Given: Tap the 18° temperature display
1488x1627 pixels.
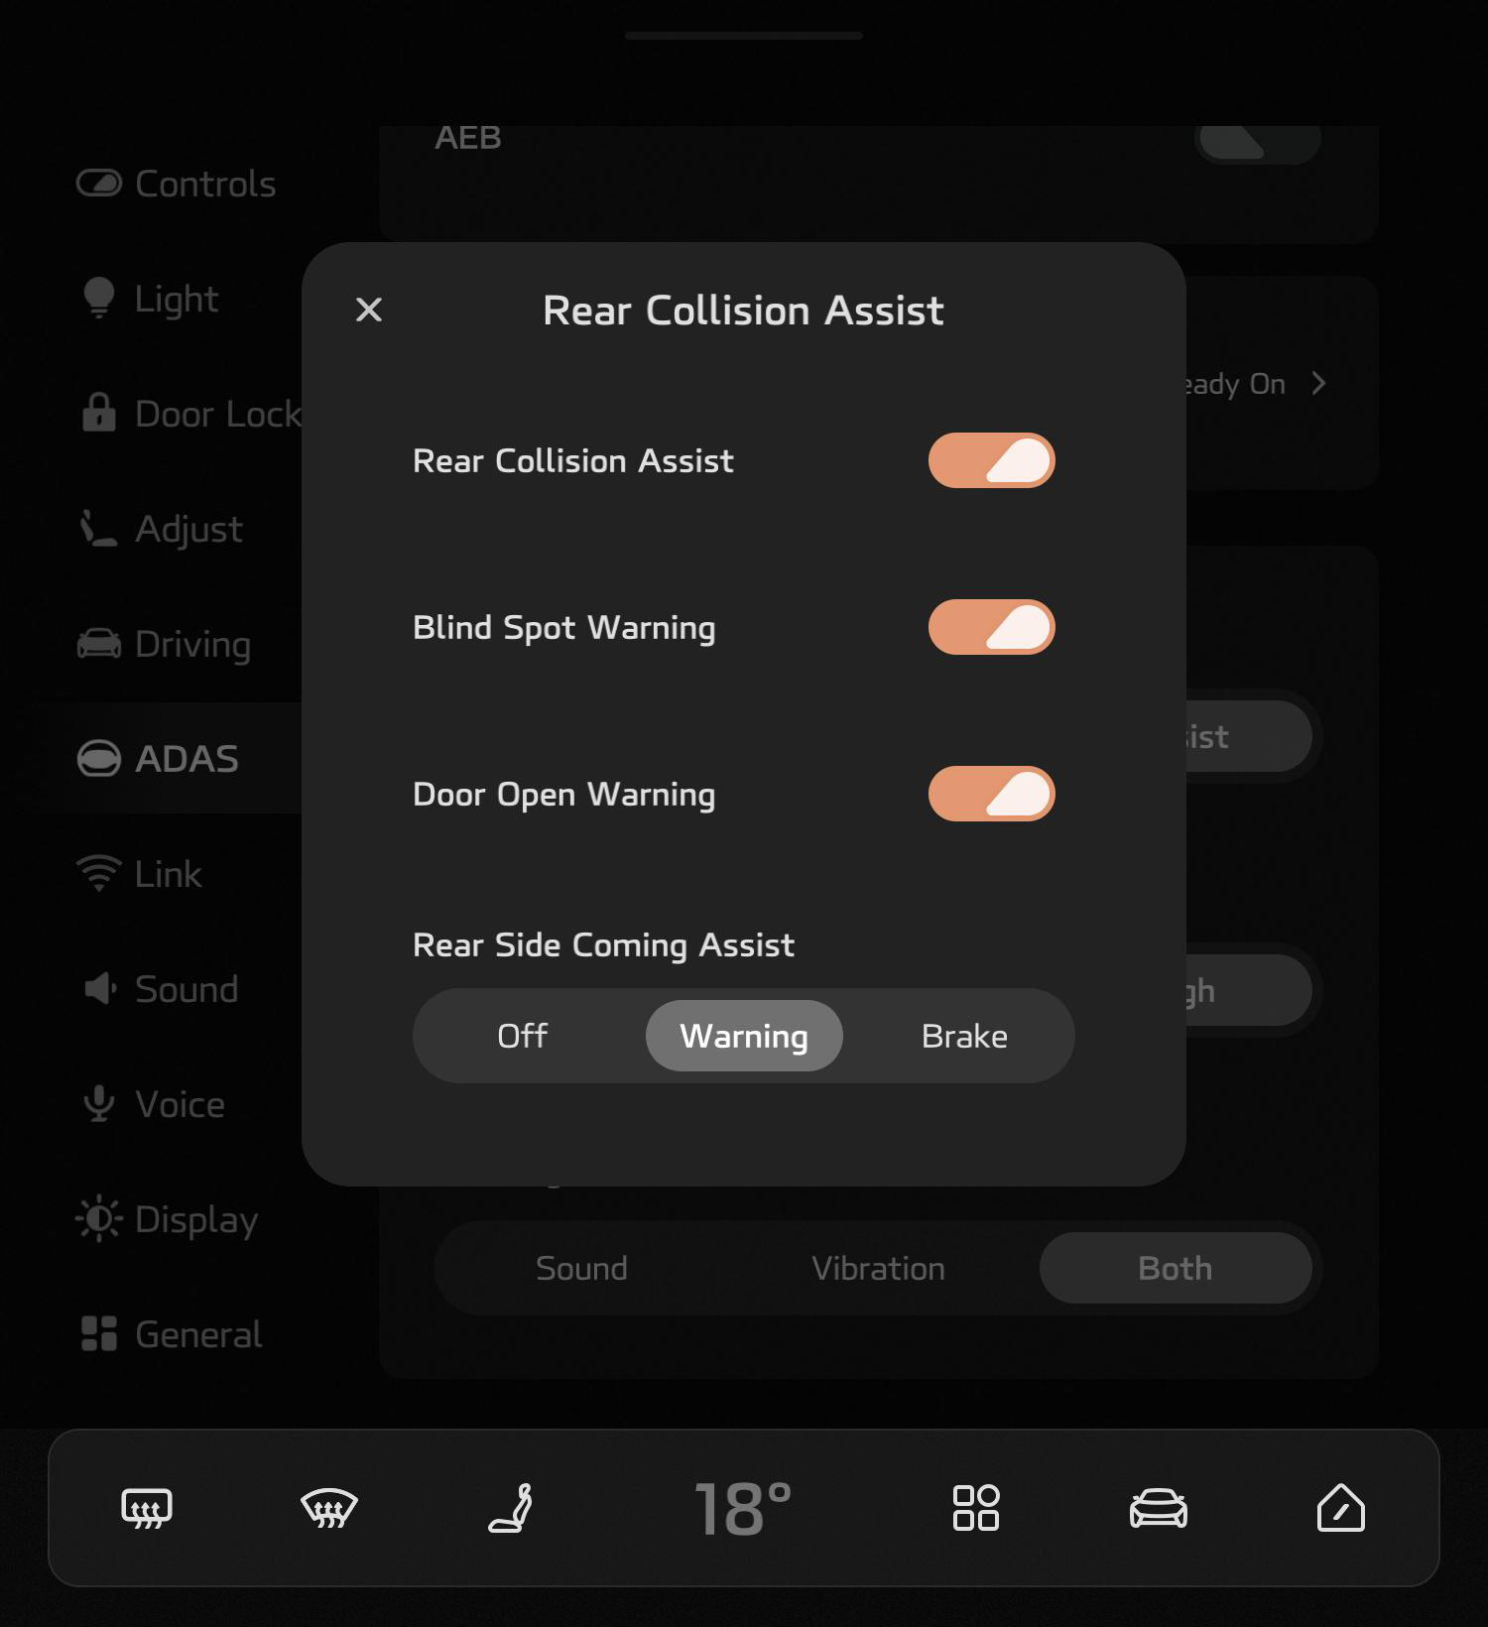Looking at the screenshot, I should point(743,1509).
